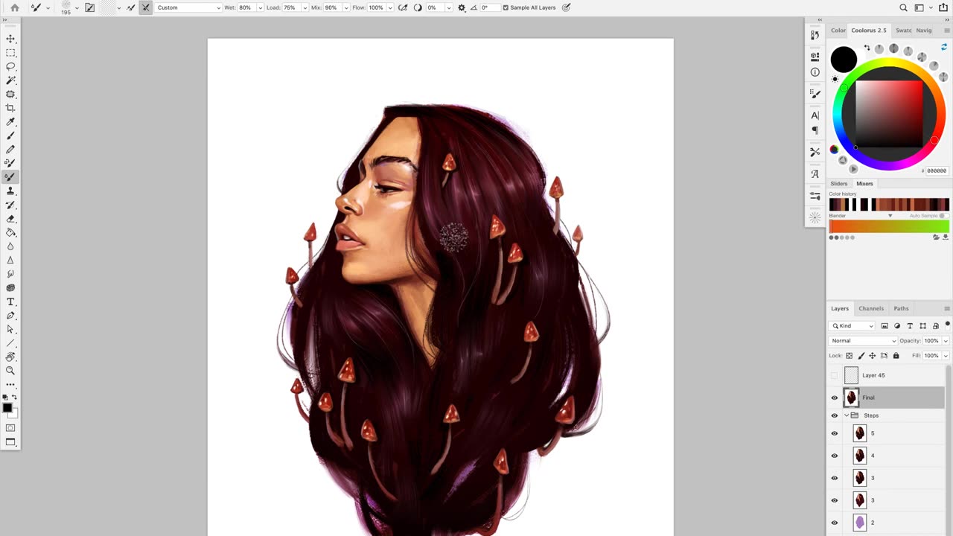Open the Info panel icon
Image resolution: width=953 pixels, height=536 pixels.
815,72
